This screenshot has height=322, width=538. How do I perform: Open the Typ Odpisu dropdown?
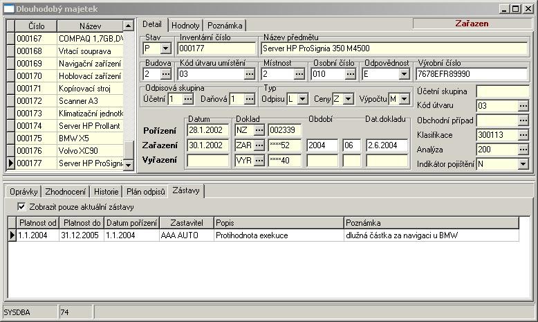pyautogui.click(x=302, y=99)
